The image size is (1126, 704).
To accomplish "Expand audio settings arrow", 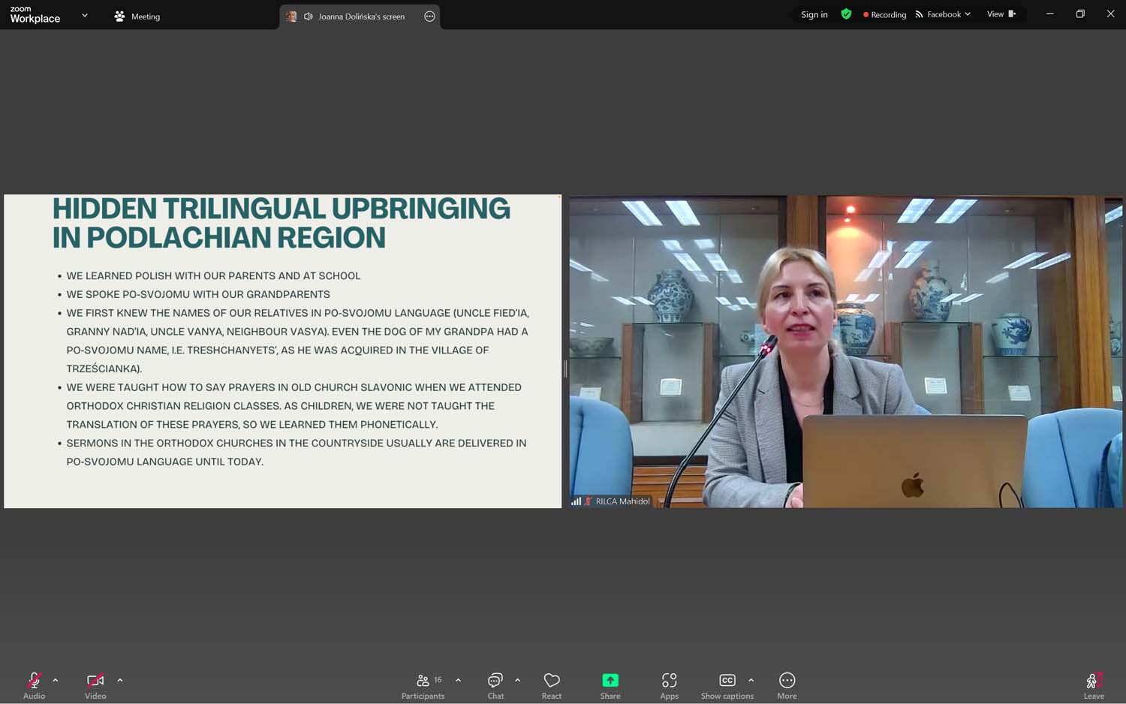I will 56,680.
